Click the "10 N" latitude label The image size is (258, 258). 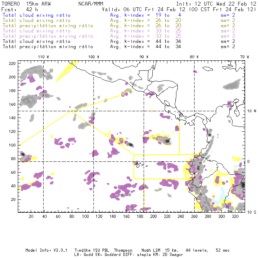252,111
